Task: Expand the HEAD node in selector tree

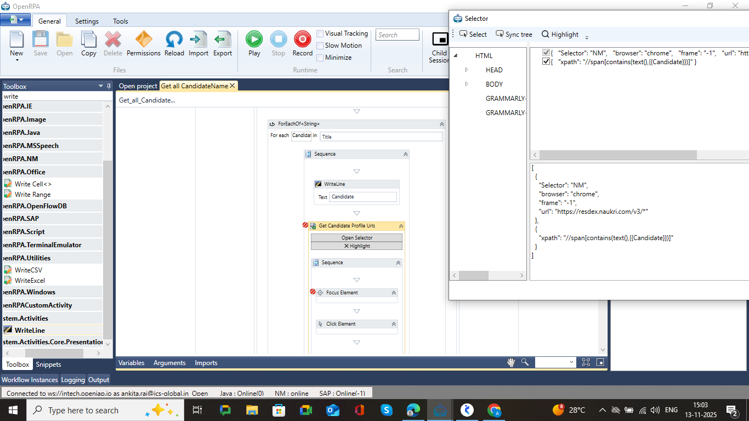Action: tap(467, 70)
